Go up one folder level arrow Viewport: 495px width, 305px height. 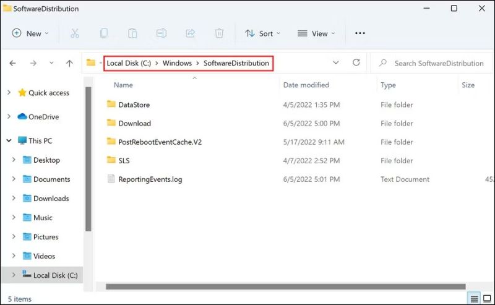69,63
